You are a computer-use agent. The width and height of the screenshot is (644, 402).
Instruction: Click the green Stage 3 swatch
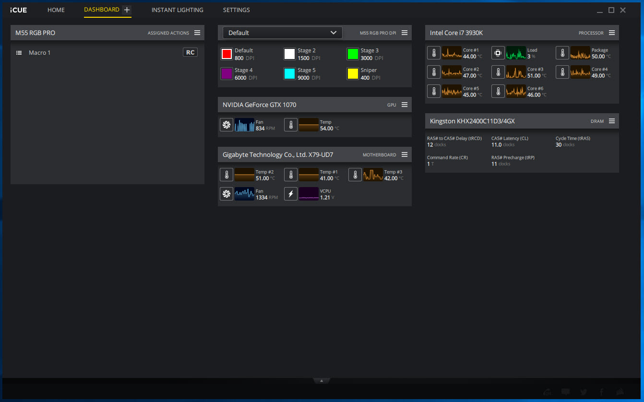click(x=353, y=54)
